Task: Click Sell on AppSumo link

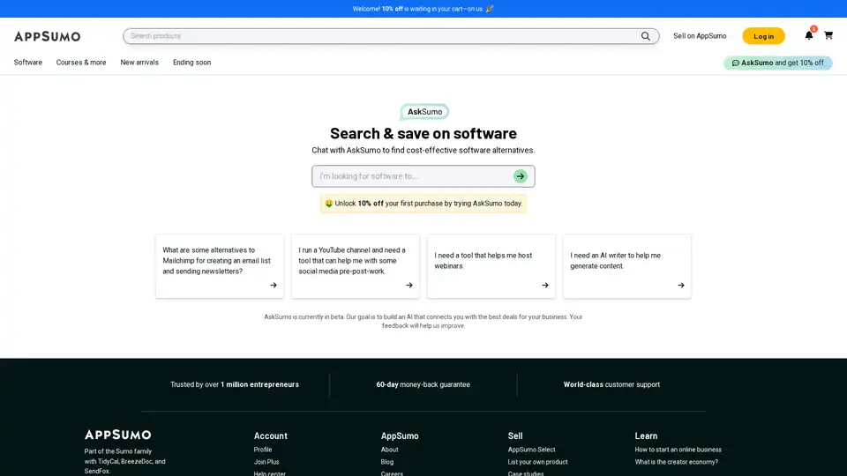Action: click(x=700, y=36)
